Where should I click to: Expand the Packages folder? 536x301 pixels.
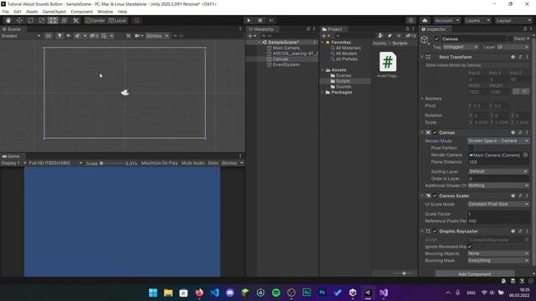pos(322,92)
